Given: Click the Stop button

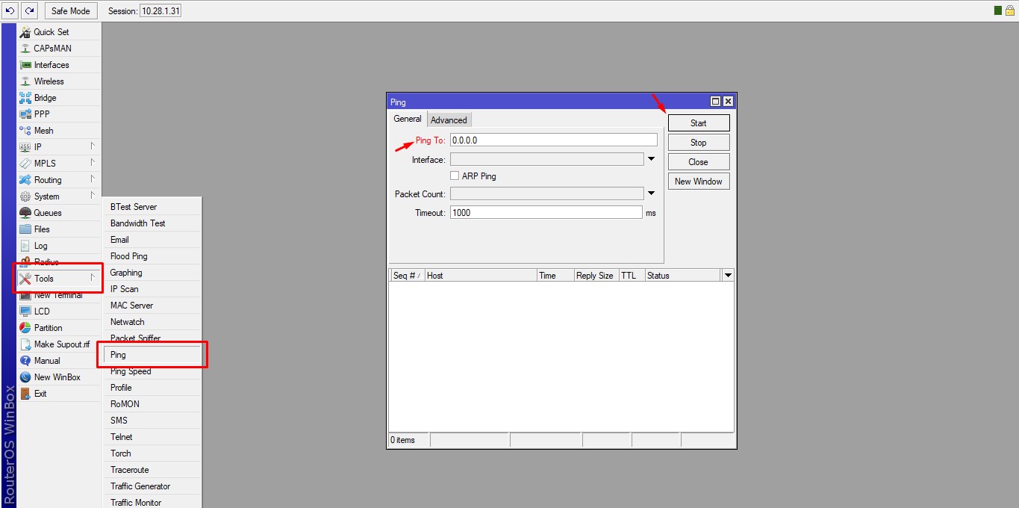Looking at the screenshot, I should pos(699,143).
